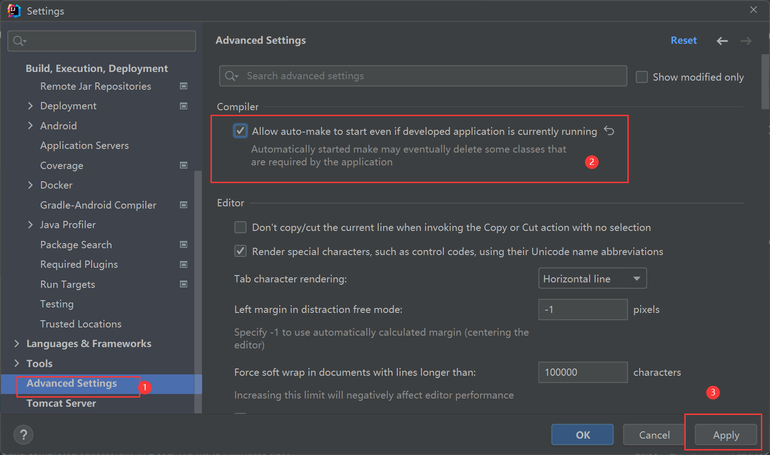
Task: Click project-level icon beside Deployment
Action: coord(184,106)
